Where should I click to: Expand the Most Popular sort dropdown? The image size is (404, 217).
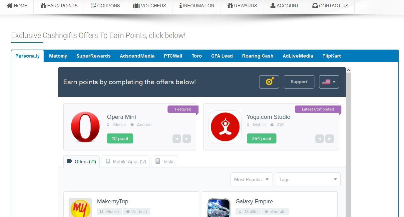click(251, 179)
